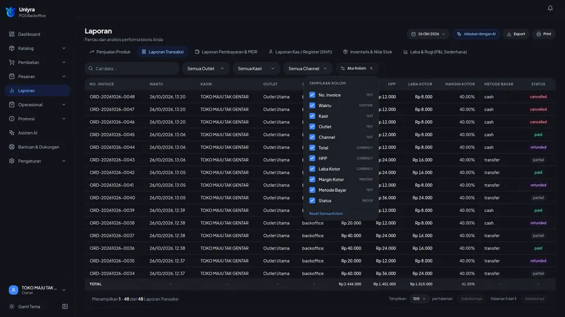Expand the Pembelian menu chevron
565x317 pixels.
[64, 62]
